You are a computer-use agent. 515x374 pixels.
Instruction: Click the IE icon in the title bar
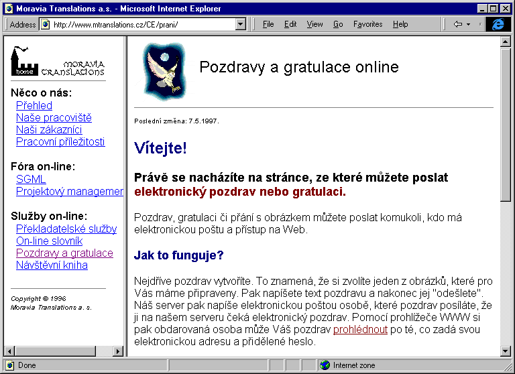[9, 9]
